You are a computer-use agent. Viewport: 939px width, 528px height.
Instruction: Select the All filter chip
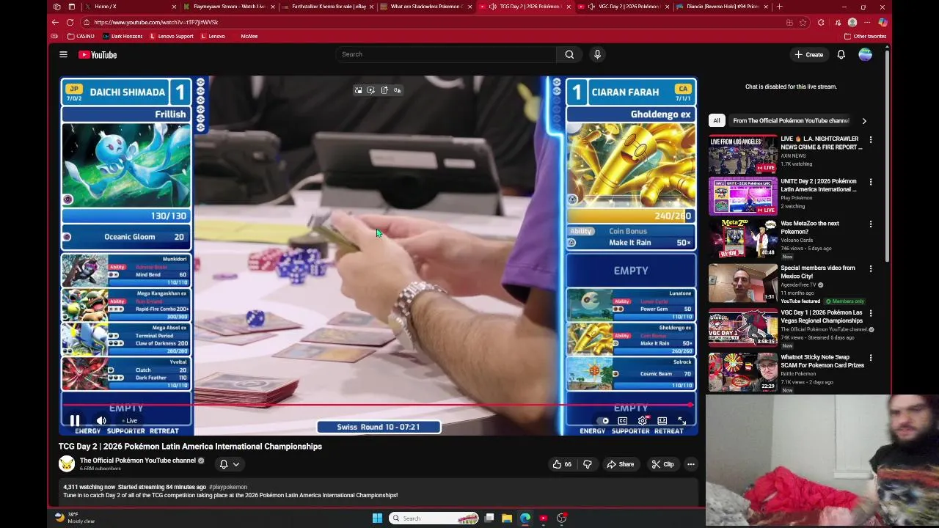coord(716,121)
